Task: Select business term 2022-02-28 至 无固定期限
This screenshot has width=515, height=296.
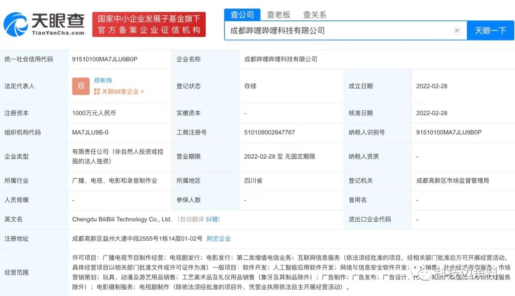Action: click(x=280, y=157)
